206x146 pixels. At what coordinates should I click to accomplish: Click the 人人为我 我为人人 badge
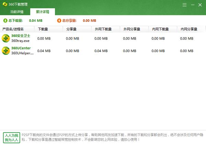[12, 138]
